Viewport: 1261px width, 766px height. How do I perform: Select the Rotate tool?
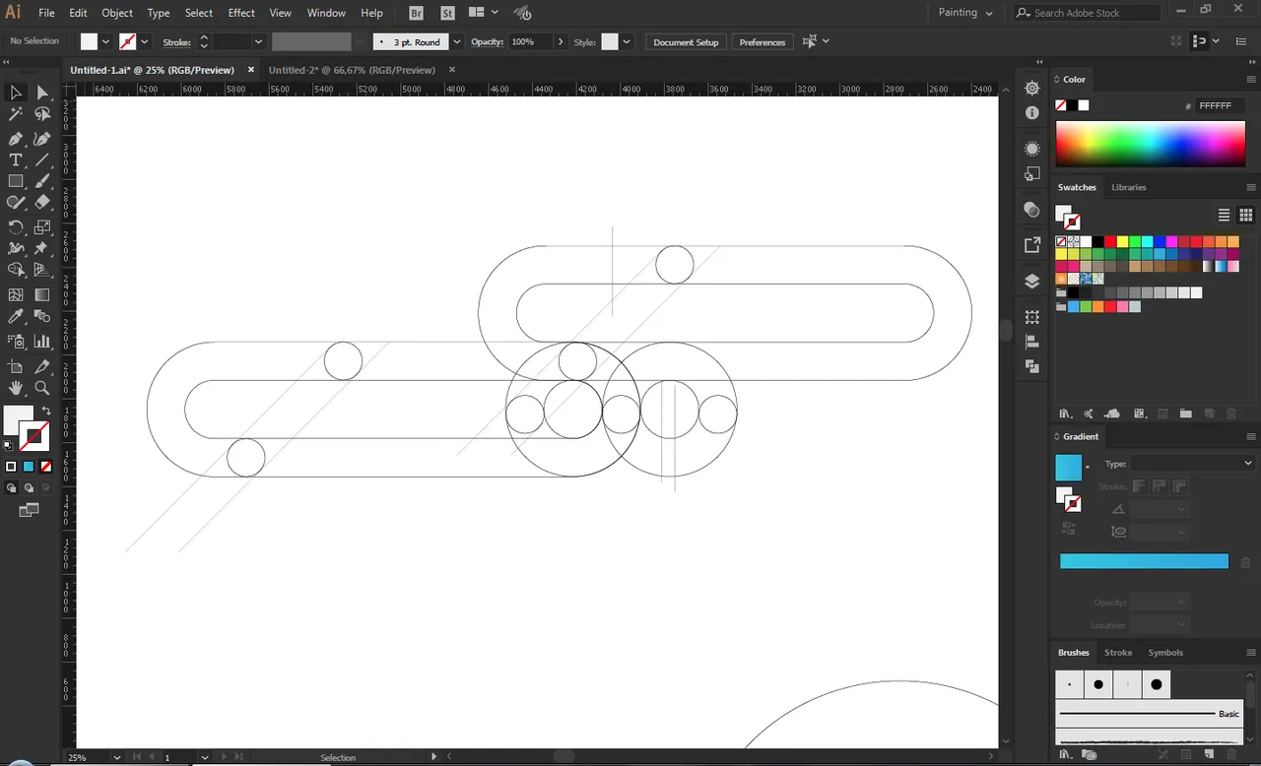coord(16,227)
